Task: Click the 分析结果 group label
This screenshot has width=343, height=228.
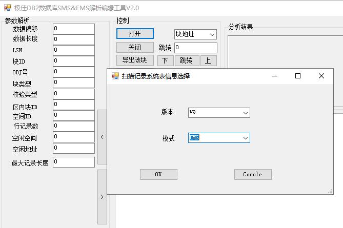Action: 240,27
